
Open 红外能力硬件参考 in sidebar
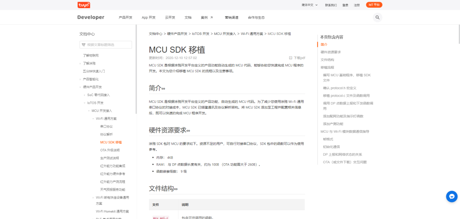point(112,174)
